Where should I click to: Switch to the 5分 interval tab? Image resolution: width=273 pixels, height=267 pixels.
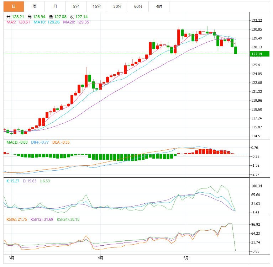[x=76, y=6]
